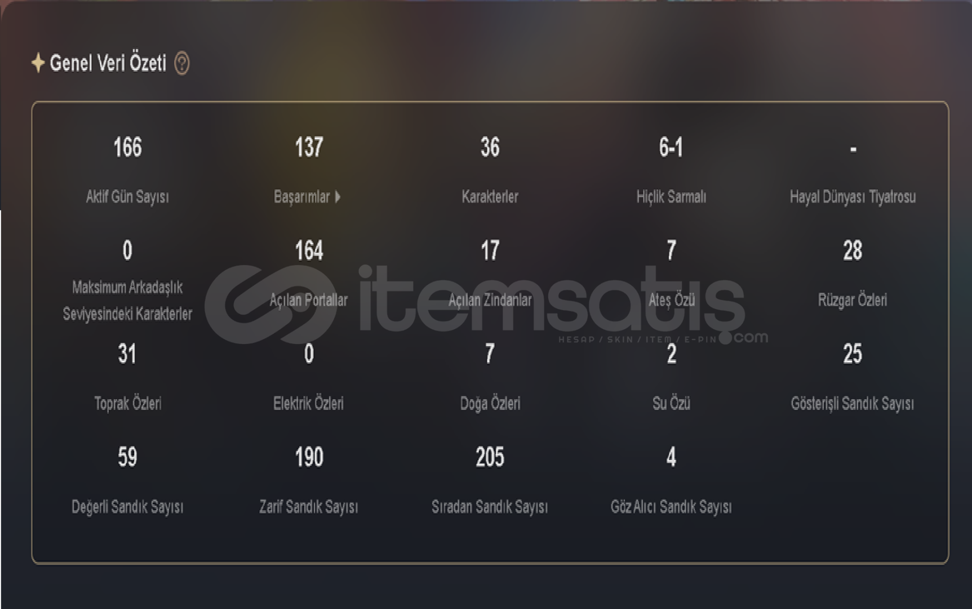Select the Karakterler count of 36
Image resolution: width=972 pixels, height=609 pixels.
tap(490, 148)
